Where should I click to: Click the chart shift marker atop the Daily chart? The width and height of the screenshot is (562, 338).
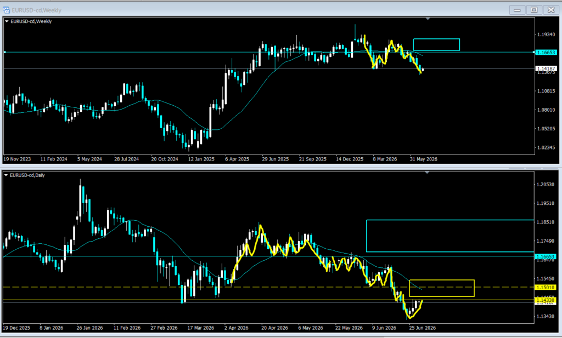(427, 173)
